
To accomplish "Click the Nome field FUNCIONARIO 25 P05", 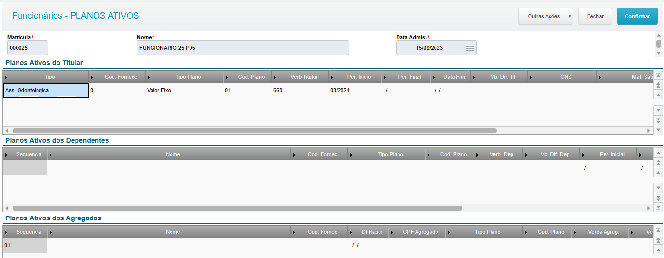I will coord(243,48).
